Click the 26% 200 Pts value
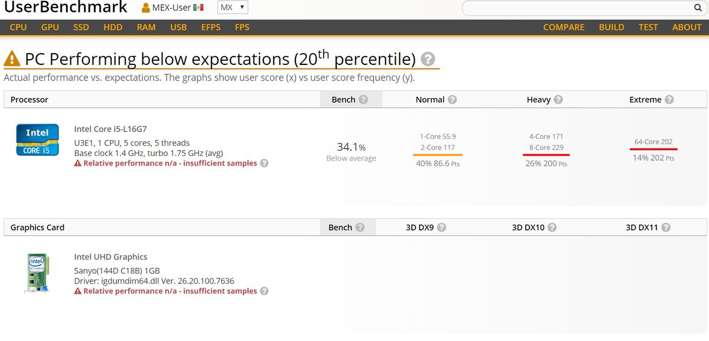The width and height of the screenshot is (709, 341). [546, 163]
